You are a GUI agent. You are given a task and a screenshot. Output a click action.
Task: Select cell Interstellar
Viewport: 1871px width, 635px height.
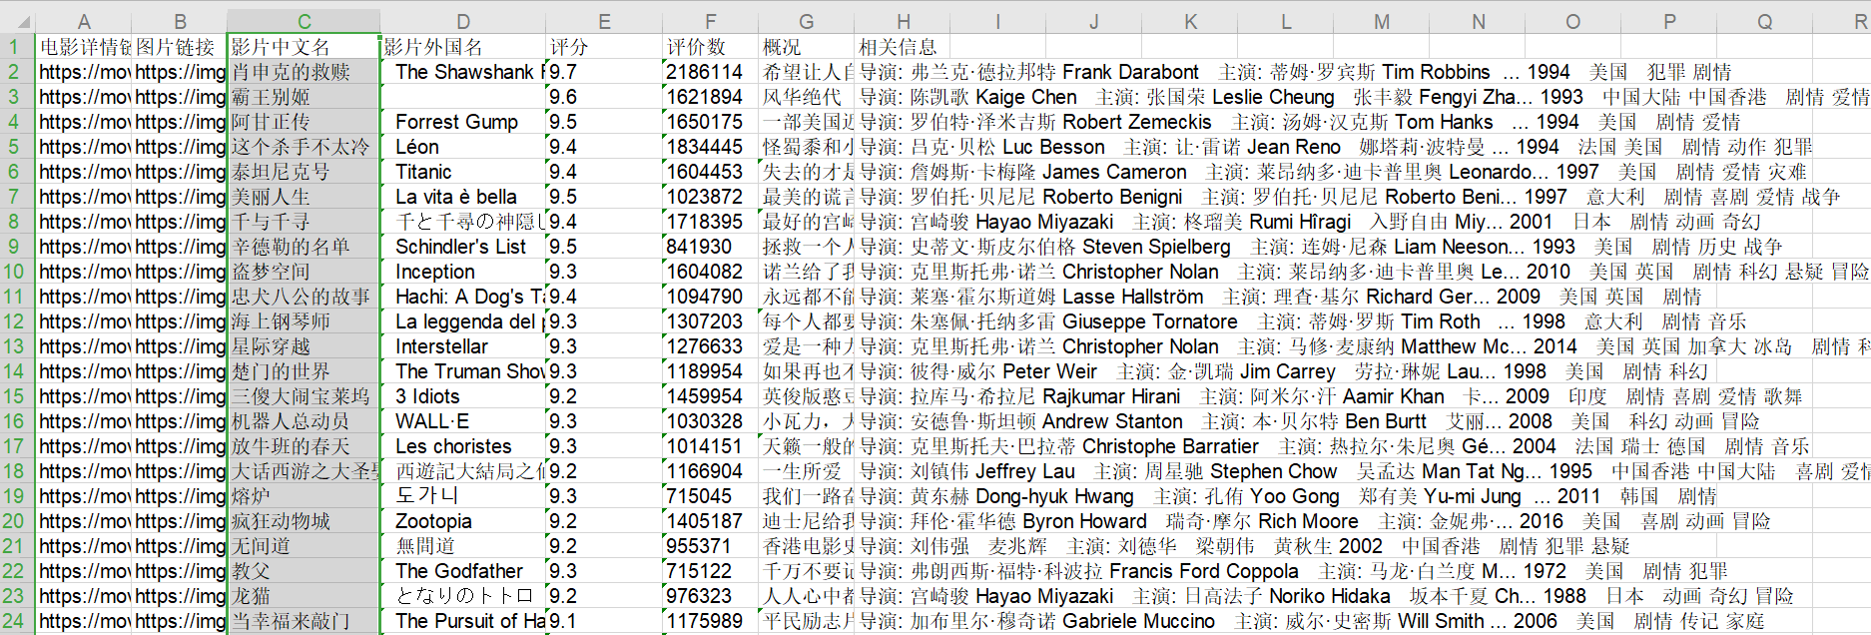tap(463, 345)
